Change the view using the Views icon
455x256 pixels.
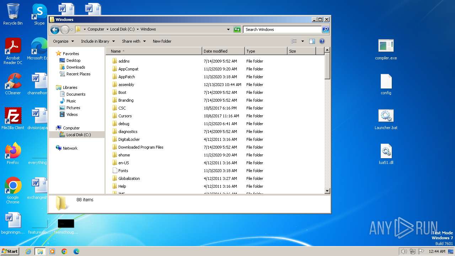pyautogui.click(x=294, y=41)
